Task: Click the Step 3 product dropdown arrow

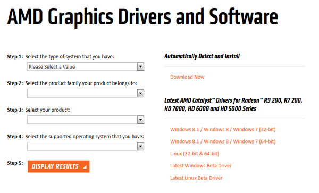Action: pos(140,120)
